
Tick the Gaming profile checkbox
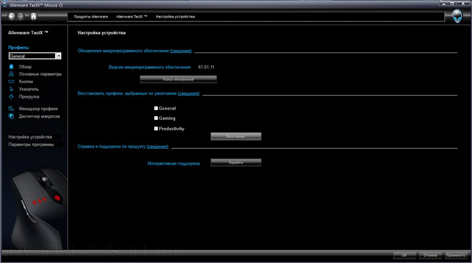point(156,118)
